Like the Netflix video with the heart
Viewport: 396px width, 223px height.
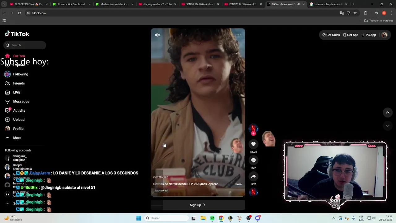[253, 144]
